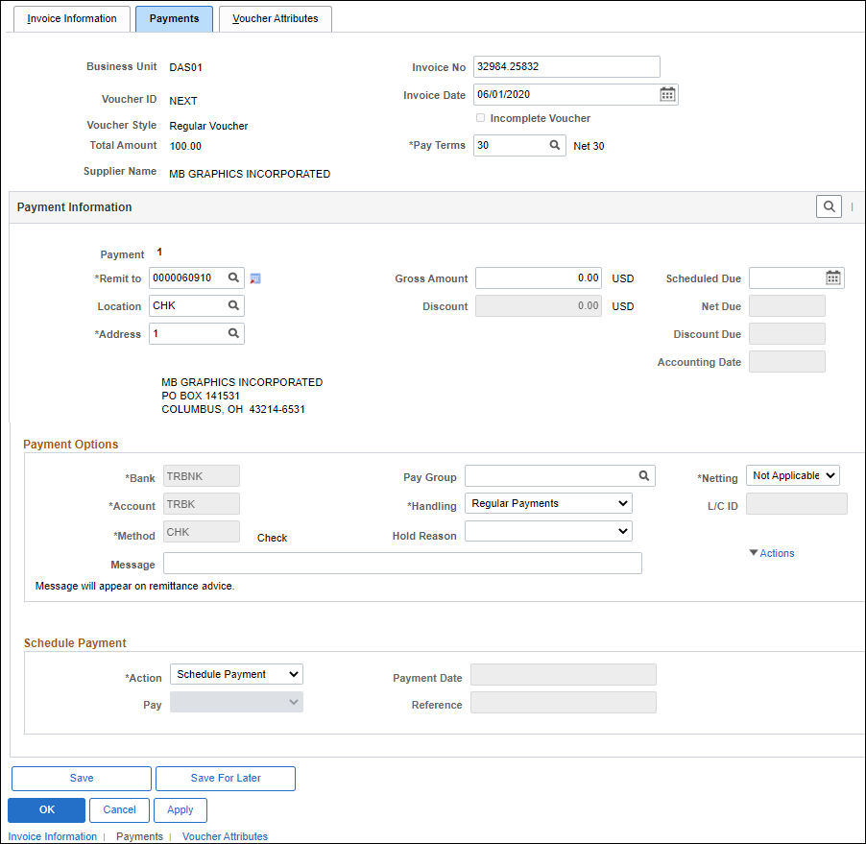Click the Save button
The image size is (866, 844).
coord(82,779)
